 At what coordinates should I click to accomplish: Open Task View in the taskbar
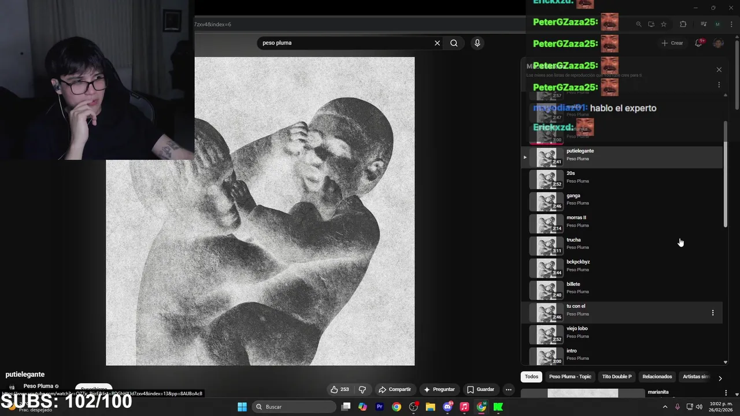pyautogui.click(x=346, y=407)
